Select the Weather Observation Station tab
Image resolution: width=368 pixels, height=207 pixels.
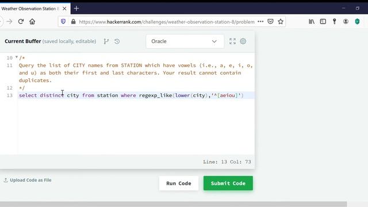(x=30, y=9)
